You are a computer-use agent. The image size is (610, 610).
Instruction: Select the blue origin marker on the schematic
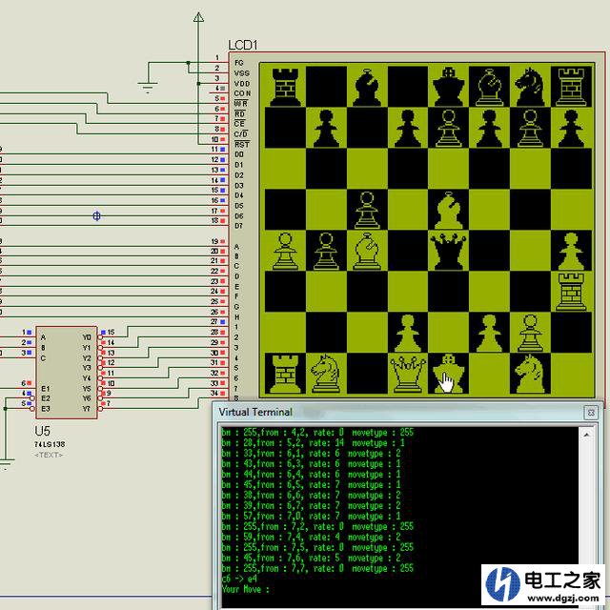[96, 215]
